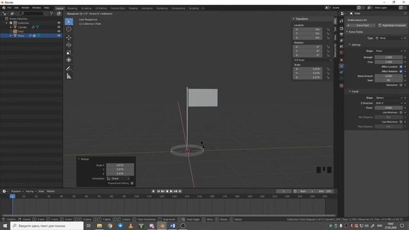Play the animation forward
This screenshot has height=230, width=409.
[171, 192]
